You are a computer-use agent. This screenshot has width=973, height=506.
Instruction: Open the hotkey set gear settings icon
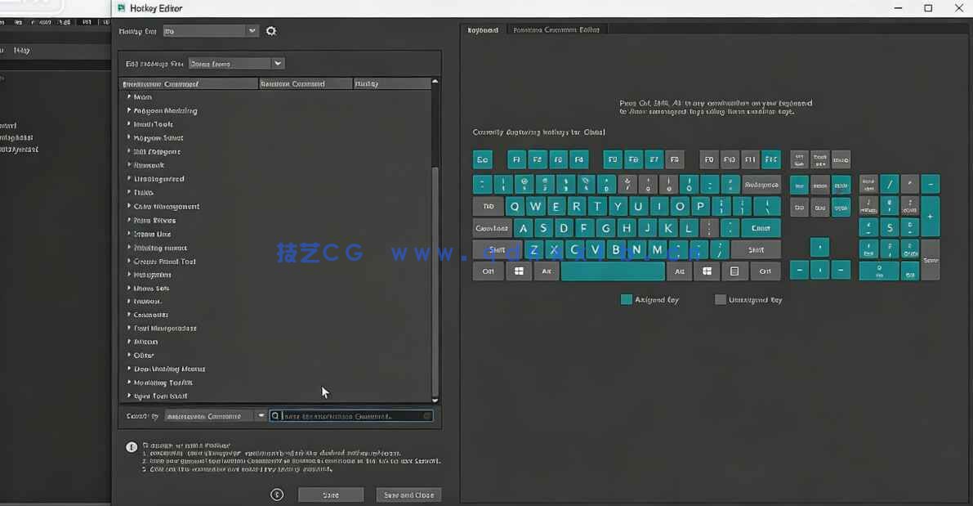pyautogui.click(x=271, y=31)
